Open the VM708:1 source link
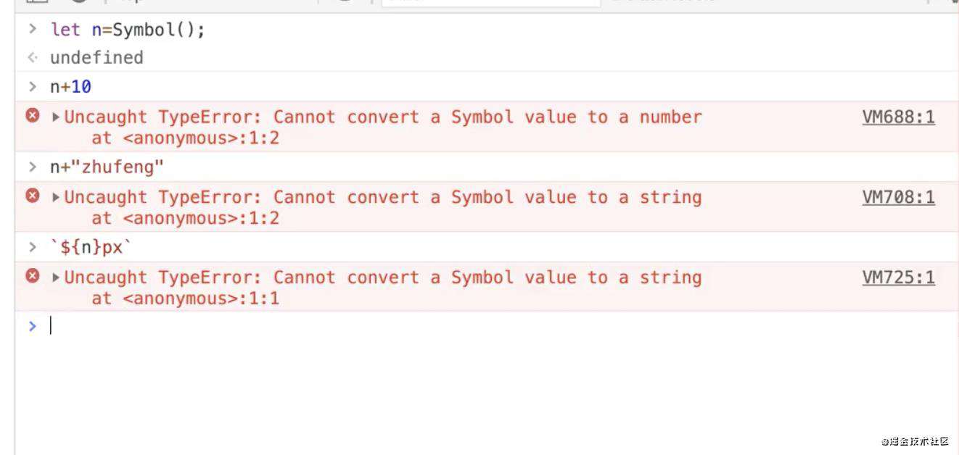Viewport: 959px width, 455px height. coord(898,197)
